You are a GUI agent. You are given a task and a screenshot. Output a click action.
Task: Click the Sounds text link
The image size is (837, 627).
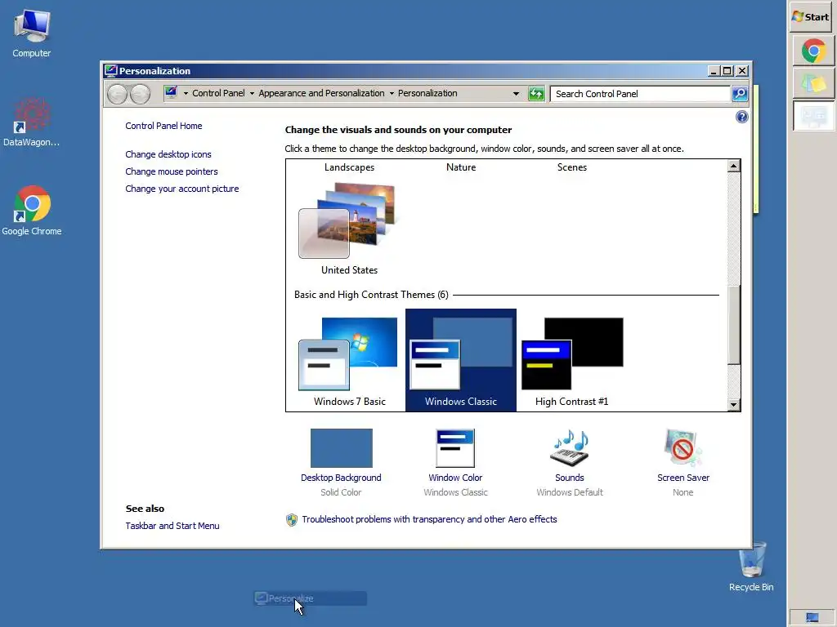tap(570, 478)
